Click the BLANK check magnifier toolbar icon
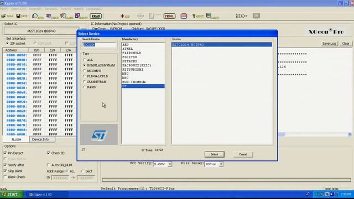Viewport: 354px width, 199px height. (x=66, y=16)
